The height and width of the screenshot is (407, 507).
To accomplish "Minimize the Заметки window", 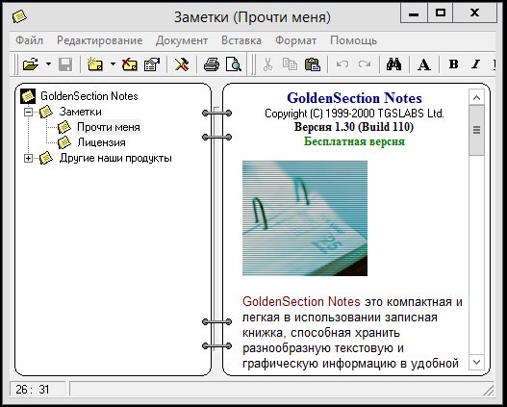I will tap(414, 13).
